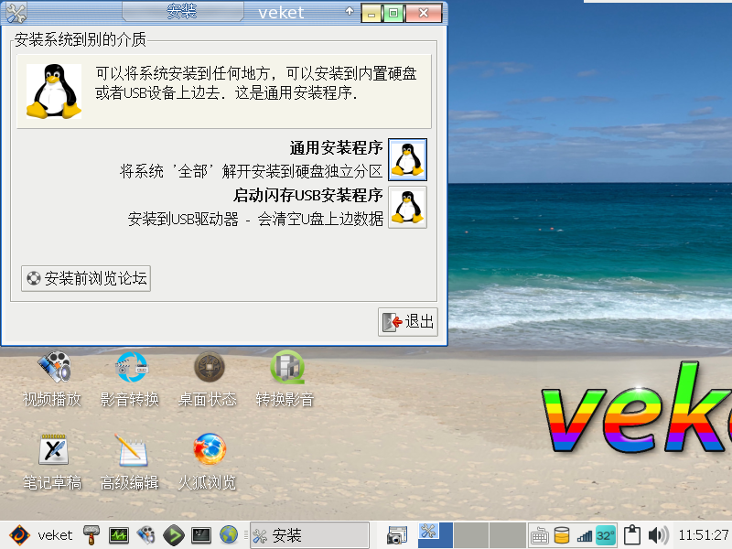This screenshot has width=732, height=549.
Task: Select the 安装 window taskbar entry
Action: tap(310, 535)
